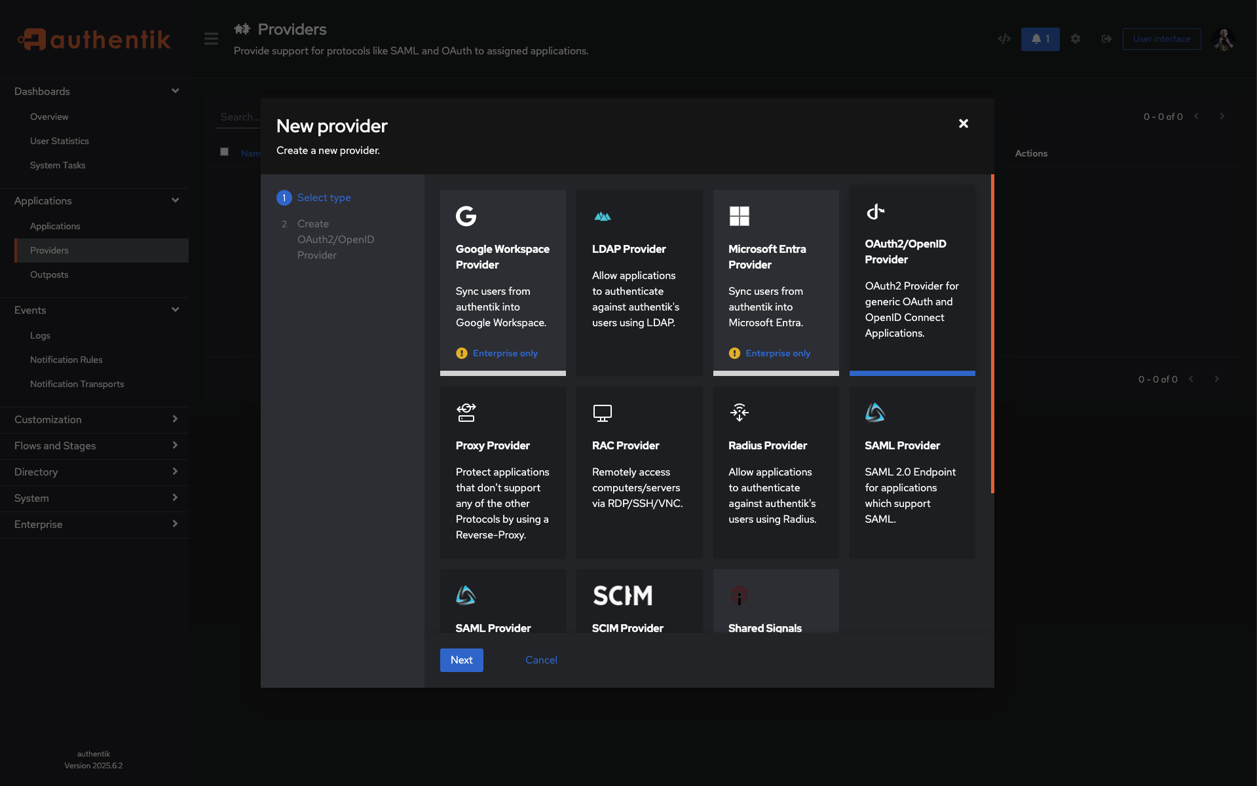Go to next page in bottom pagination
The width and height of the screenshot is (1257, 786).
click(1217, 379)
